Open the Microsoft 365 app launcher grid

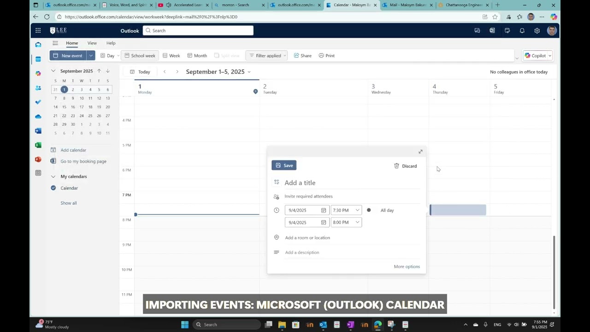click(38, 30)
